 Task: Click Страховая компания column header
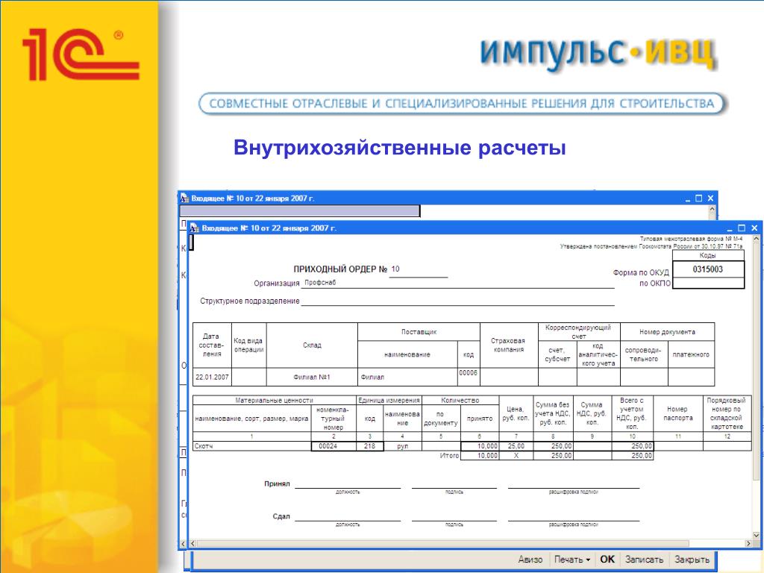[x=509, y=345]
